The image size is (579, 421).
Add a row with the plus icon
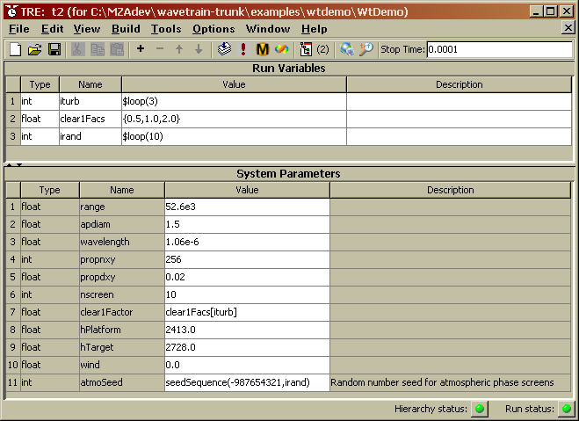pyautogui.click(x=141, y=48)
